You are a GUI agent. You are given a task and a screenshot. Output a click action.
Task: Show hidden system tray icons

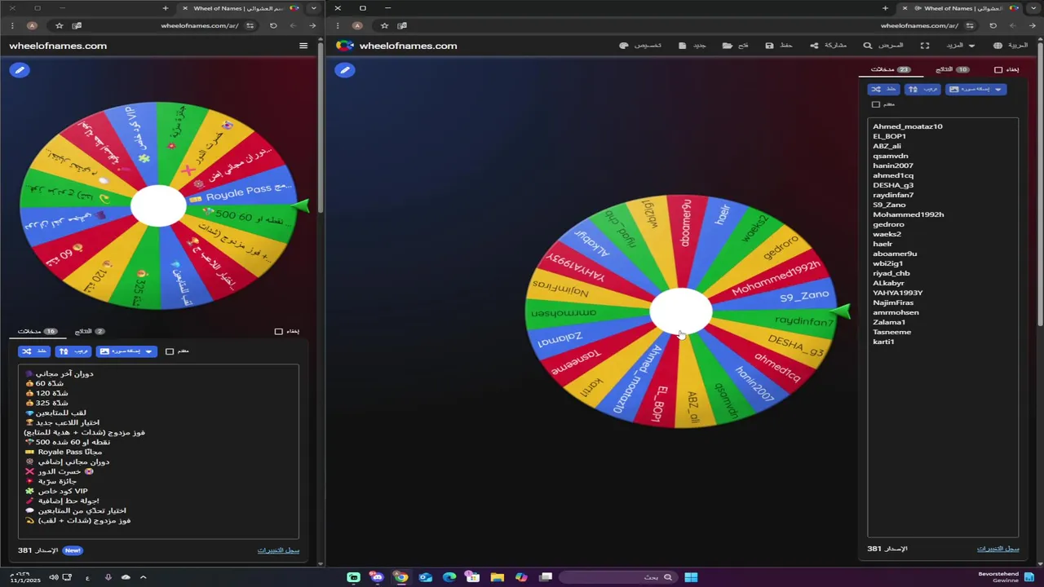[x=143, y=577]
